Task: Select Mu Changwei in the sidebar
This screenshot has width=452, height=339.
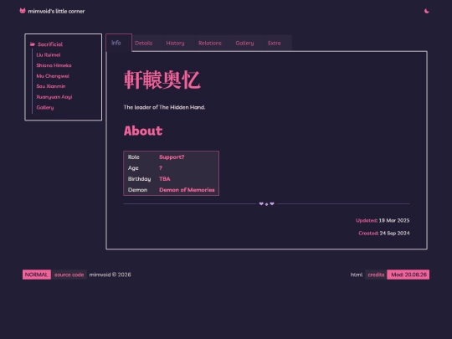Action: pyautogui.click(x=53, y=76)
